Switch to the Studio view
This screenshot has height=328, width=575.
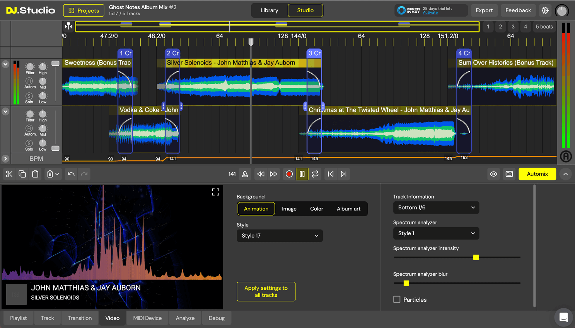click(305, 10)
